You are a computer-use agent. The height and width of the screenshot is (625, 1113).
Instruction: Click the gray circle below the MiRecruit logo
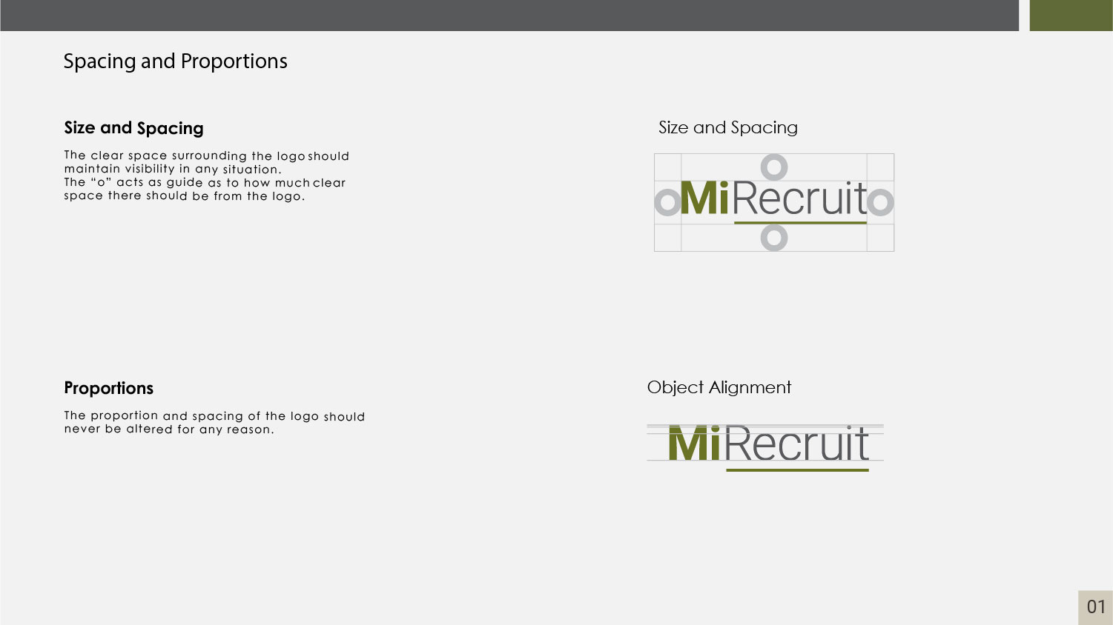(x=773, y=238)
